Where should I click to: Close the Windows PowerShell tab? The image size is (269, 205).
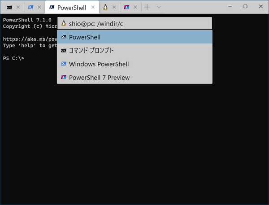pos(39,7)
